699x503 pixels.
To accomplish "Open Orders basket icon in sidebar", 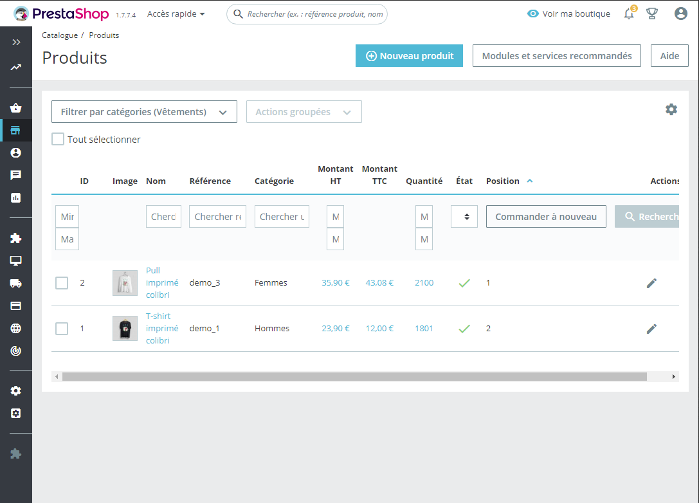I will 15,108.
